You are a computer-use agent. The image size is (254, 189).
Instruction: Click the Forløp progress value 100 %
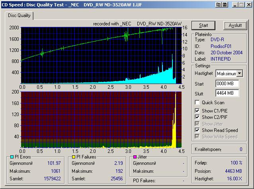tap(236, 163)
